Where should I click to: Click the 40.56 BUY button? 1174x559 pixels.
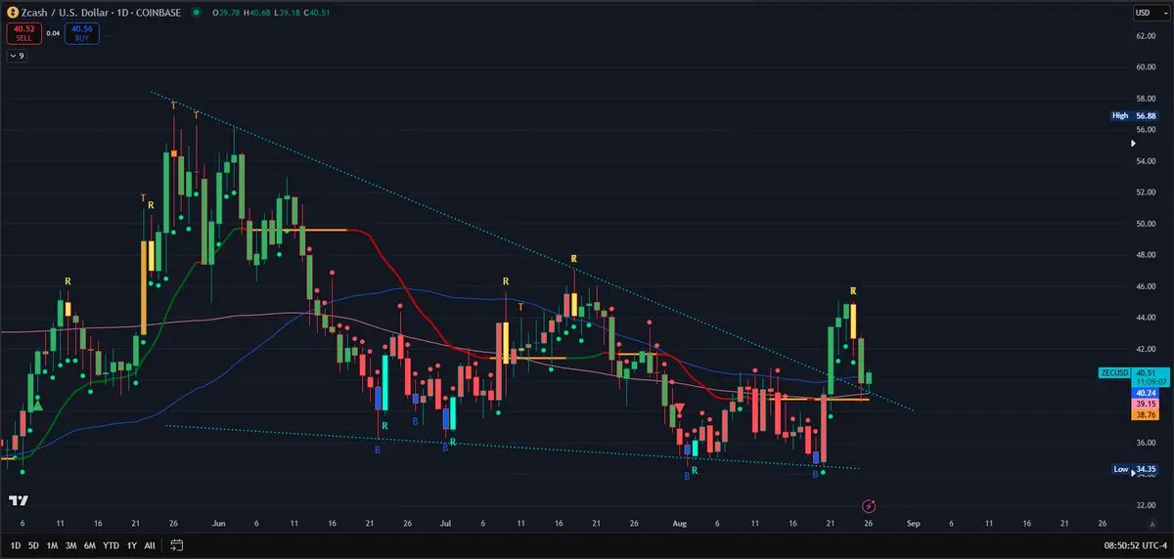[82, 33]
